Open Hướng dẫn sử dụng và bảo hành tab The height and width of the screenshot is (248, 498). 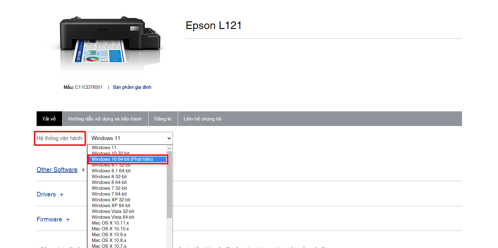105,119
